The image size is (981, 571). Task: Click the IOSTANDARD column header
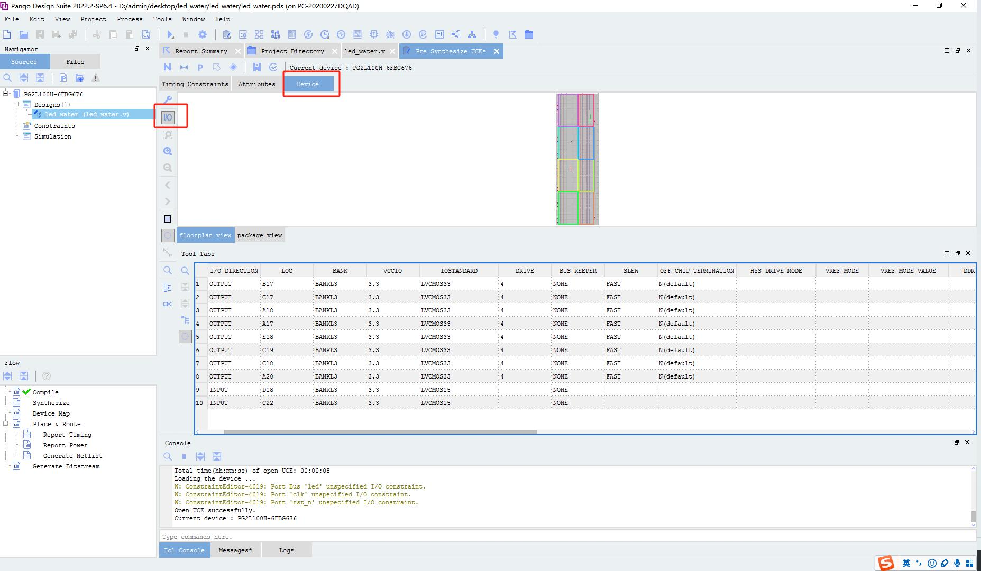[x=459, y=271]
